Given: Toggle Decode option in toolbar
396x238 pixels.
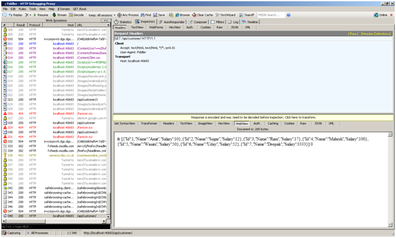Looking at the screenshot, I should coord(76,15).
